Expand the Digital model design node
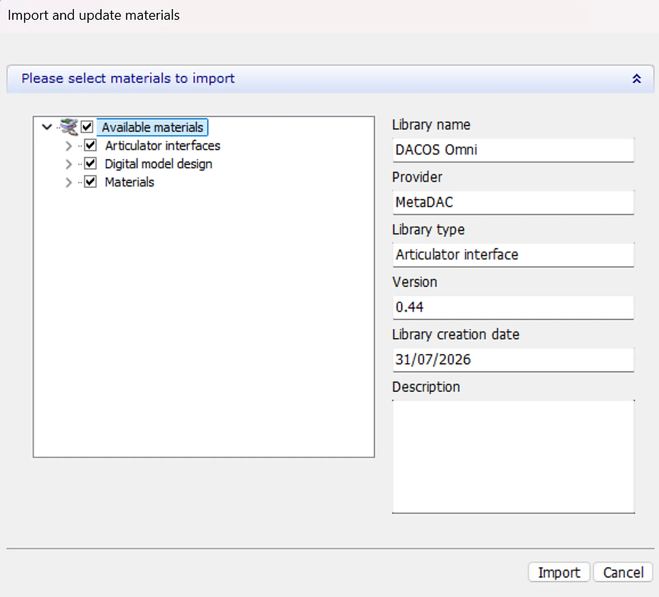 (68, 164)
